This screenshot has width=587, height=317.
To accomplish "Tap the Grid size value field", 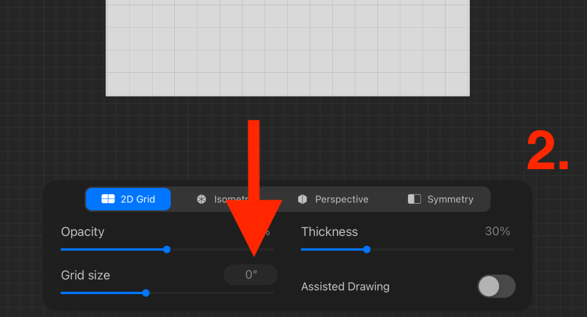I will click(251, 275).
